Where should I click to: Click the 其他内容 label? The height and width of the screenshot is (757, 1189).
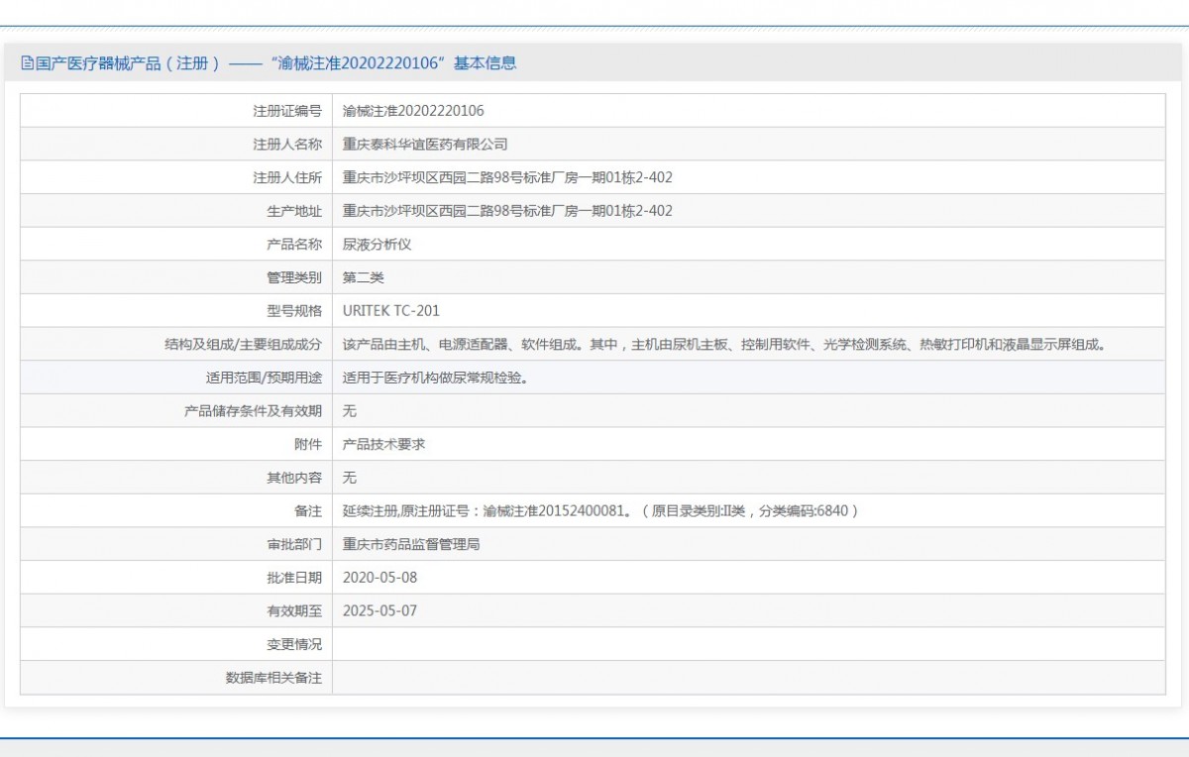point(294,477)
